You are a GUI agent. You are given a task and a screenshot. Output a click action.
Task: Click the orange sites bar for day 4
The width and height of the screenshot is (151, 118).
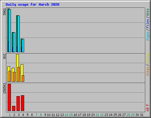coord(23,78)
